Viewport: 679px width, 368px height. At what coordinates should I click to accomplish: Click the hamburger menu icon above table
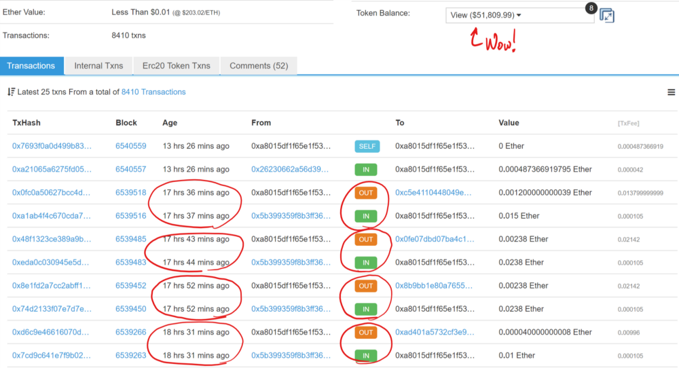tap(671, 92)
